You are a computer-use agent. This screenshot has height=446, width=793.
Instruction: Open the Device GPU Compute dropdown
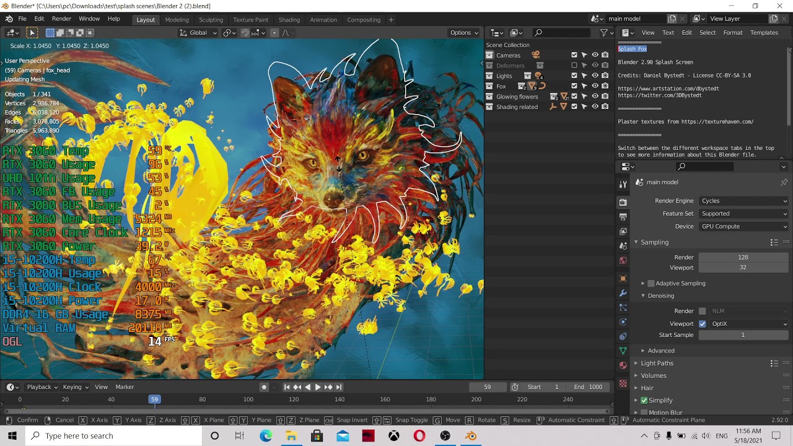coord(743,227)
